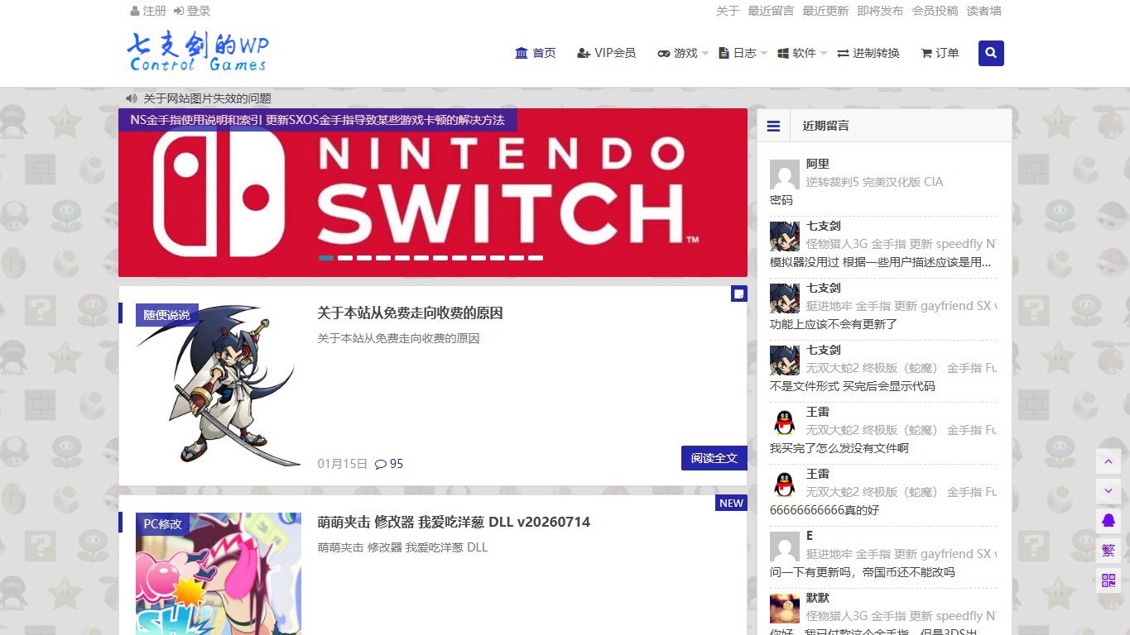Click scroll-to-top arrow on the side toolbar
The width and height of the screenshot is (1130, 635).
(x=1108, y=461)
